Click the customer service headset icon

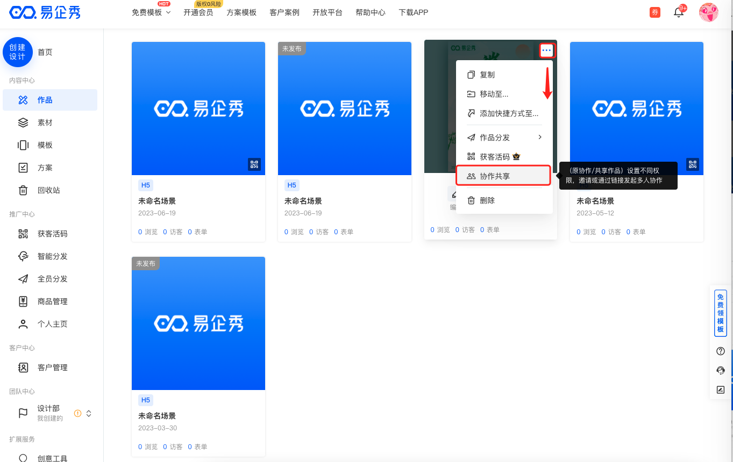pyautogui.click(x=721, y=370)
